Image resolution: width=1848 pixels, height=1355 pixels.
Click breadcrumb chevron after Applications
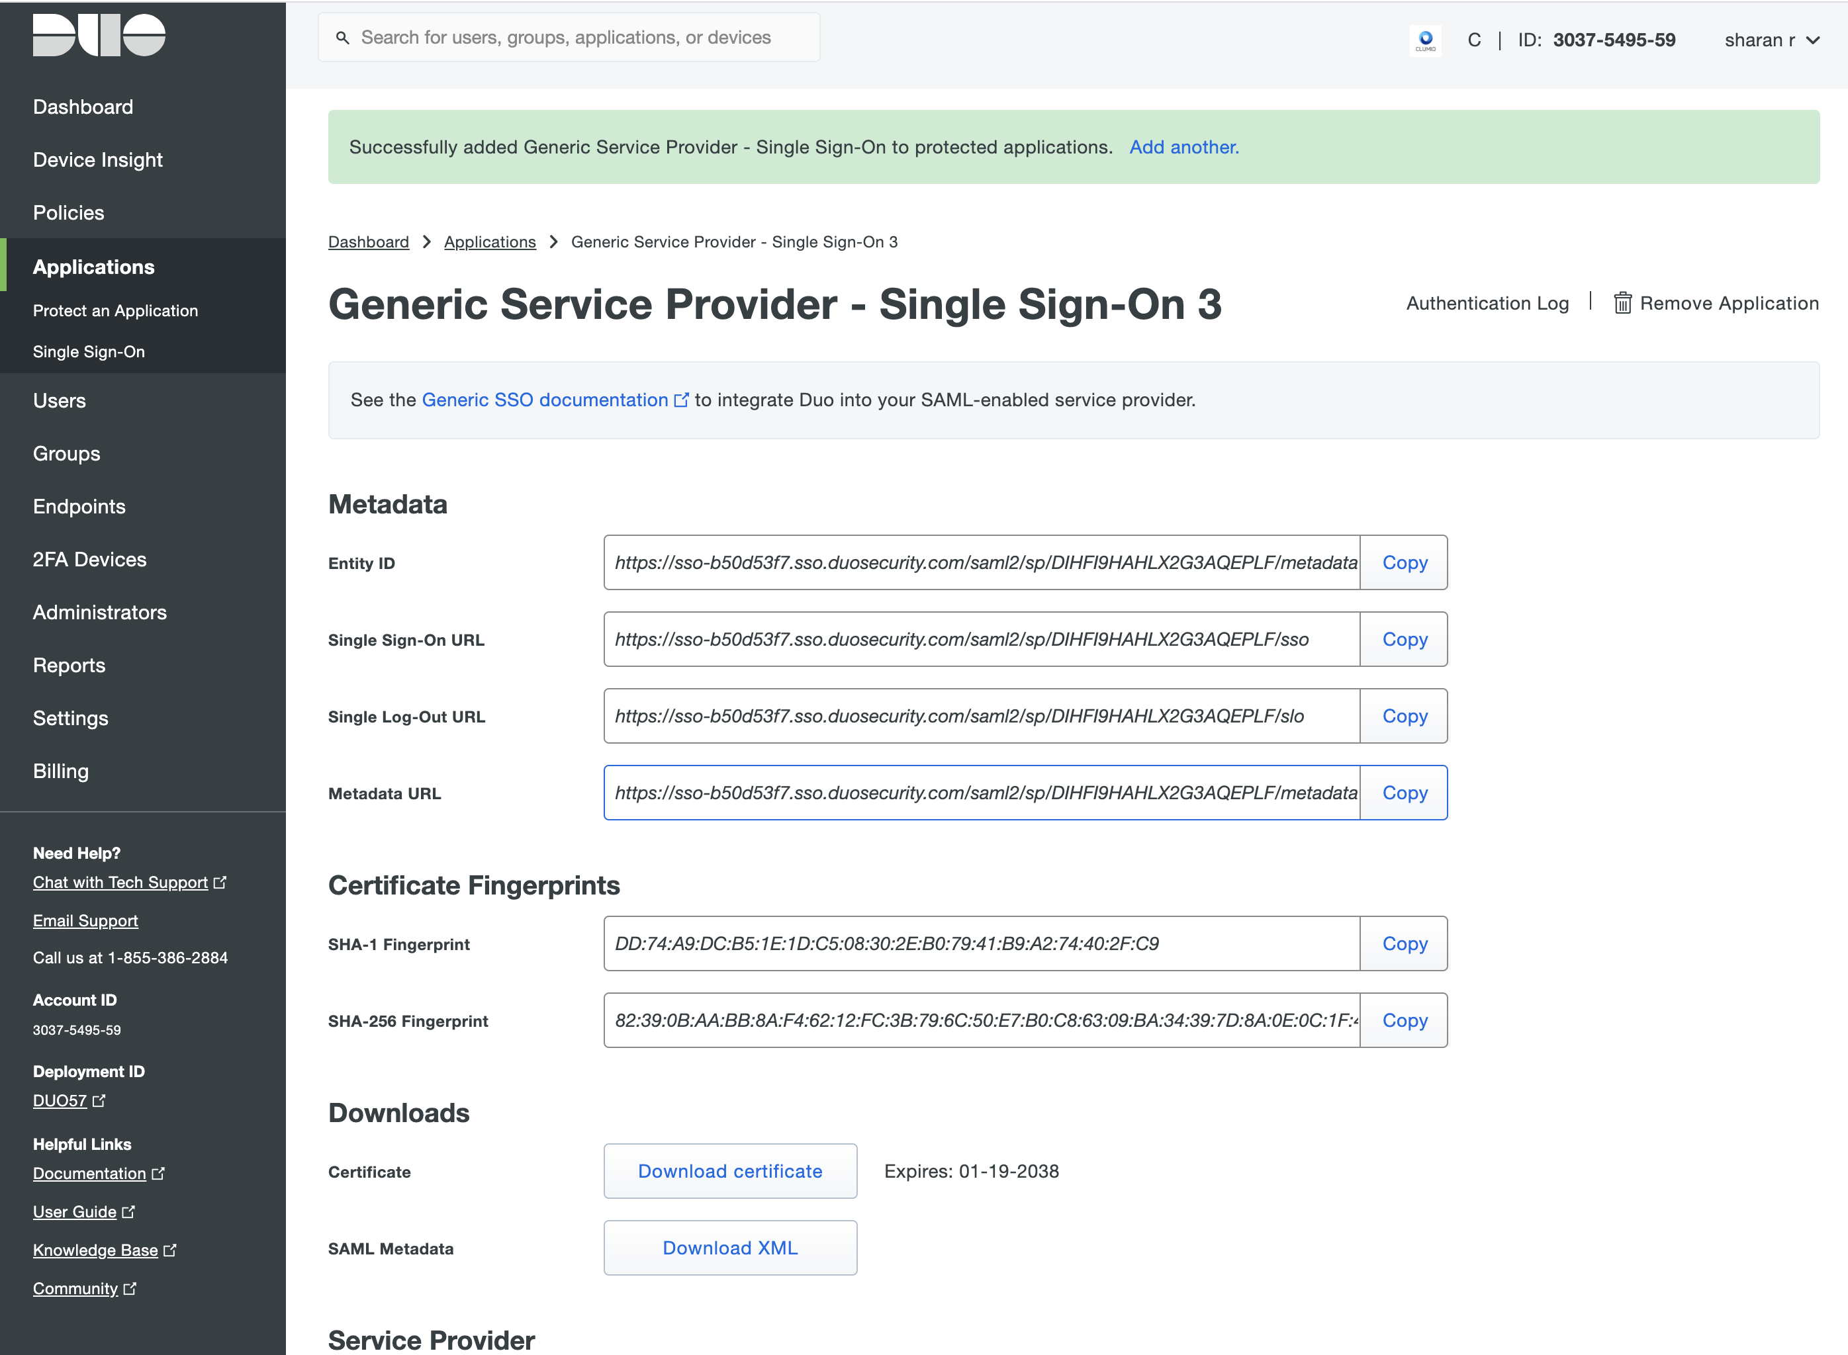coord(554,242)
